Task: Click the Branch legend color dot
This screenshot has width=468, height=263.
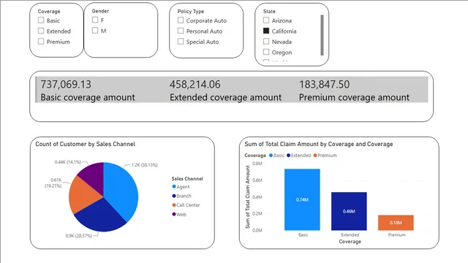Action: pos(174,196)
